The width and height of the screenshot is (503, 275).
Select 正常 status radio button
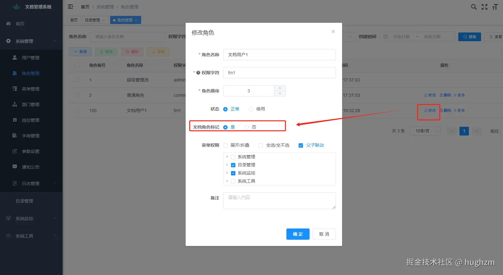click(x=225, y=109)
